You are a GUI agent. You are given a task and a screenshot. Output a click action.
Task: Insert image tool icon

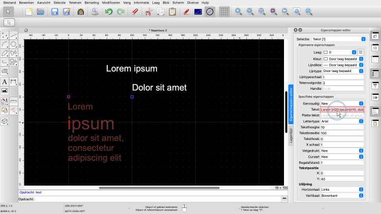[x=5, y=90]
